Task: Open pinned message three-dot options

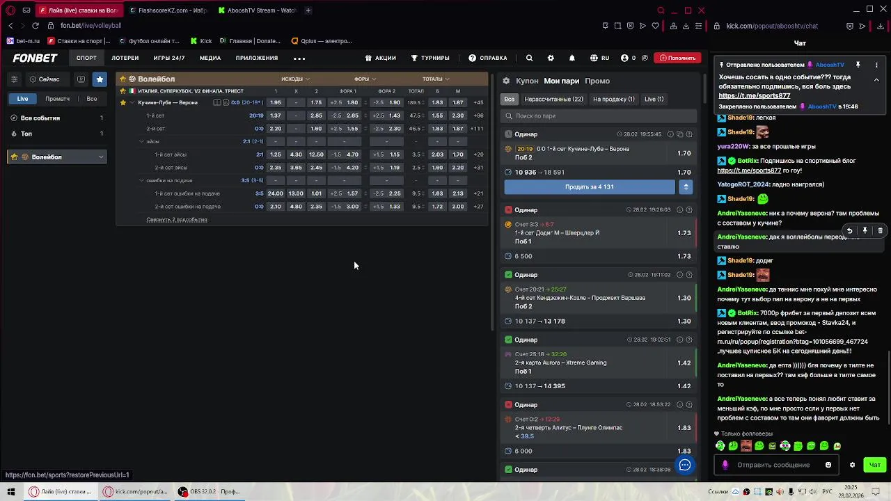Action: coord(876,65)
